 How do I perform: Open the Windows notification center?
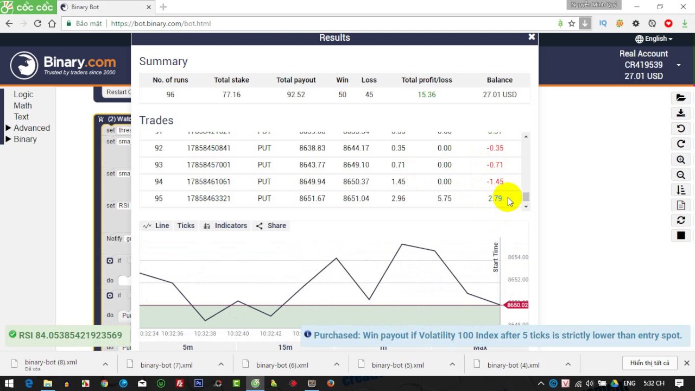(x=679, y=383)
